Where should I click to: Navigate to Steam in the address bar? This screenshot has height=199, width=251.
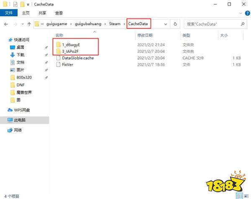[x=115, y=24]
